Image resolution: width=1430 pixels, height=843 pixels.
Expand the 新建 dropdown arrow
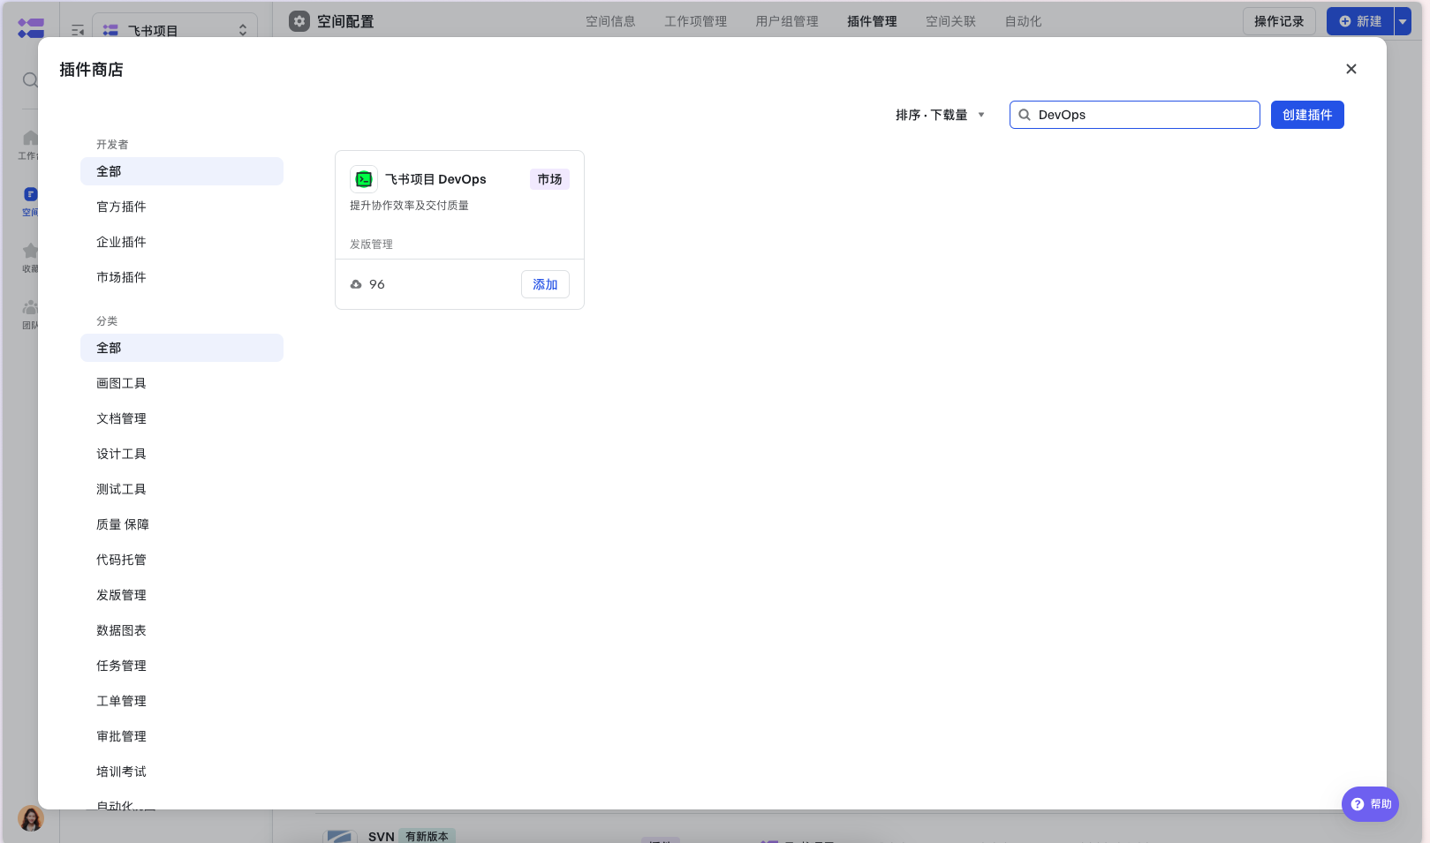pyautogui.click(x=1403, y=21)
